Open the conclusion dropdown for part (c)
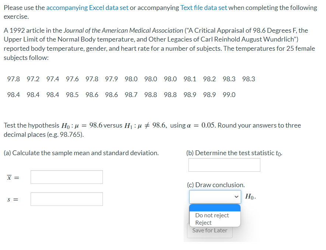The height and width of the screenshot is (250, 326). click(x=215, y=197)
